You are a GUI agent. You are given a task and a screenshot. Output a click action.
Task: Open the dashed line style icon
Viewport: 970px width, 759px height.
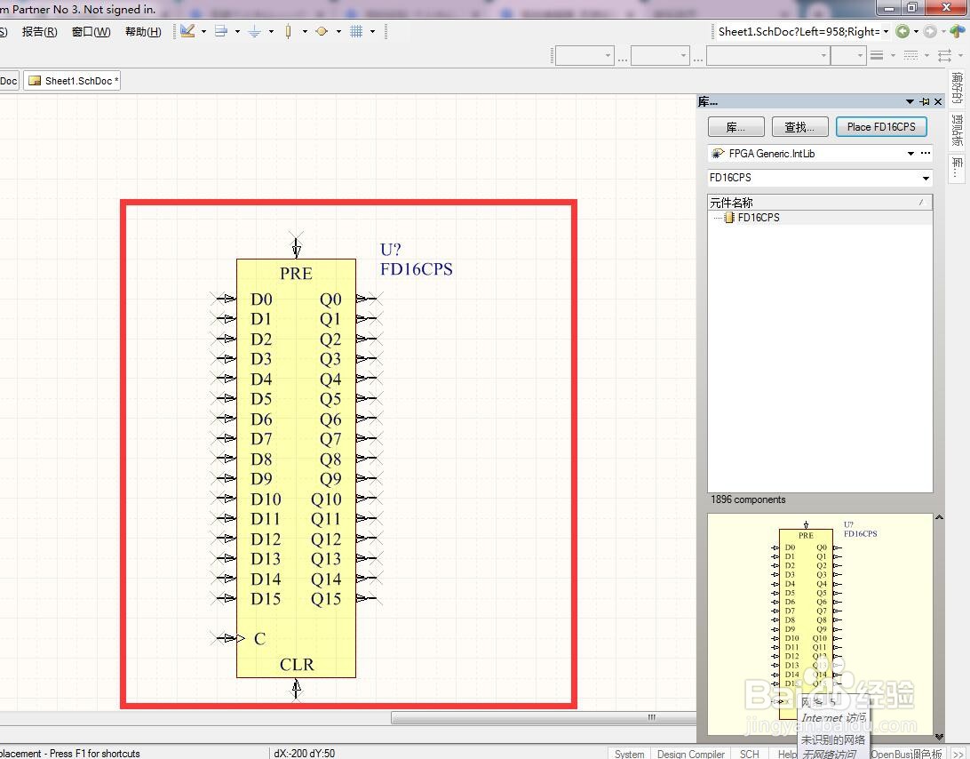(910, 56)
